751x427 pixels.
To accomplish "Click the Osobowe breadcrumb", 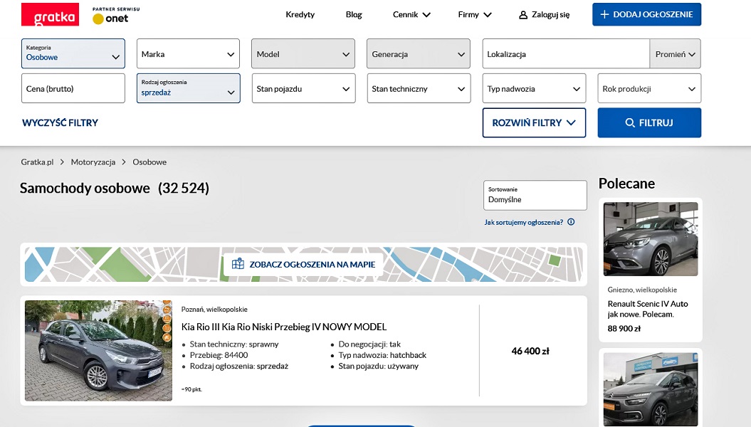I will point(149,162).
